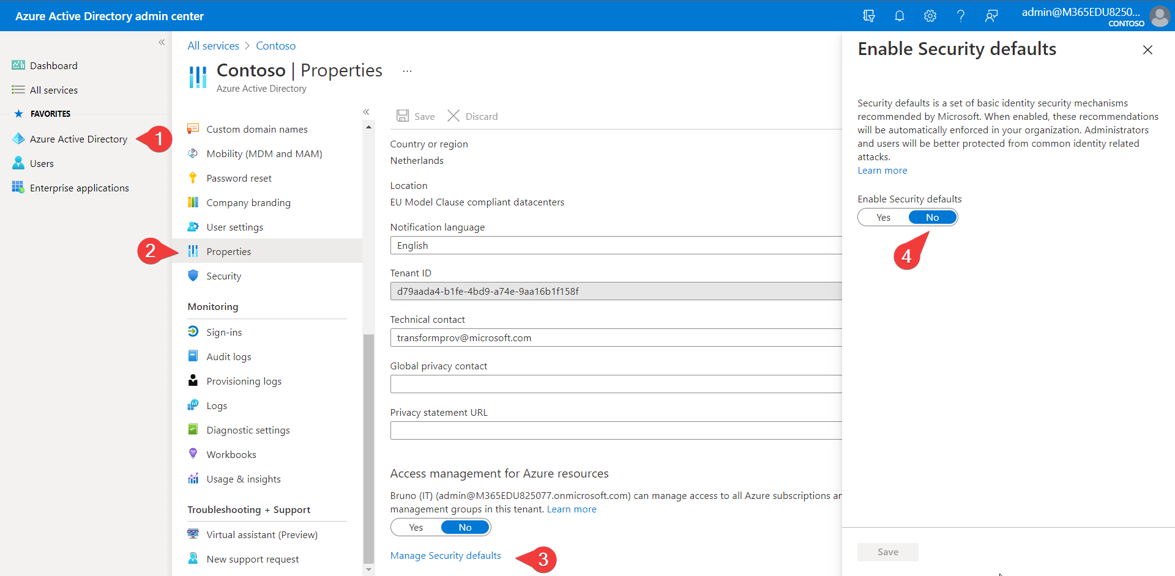Click the Workbooks icon
This screenshot has width=1175, height=576.
193,454
